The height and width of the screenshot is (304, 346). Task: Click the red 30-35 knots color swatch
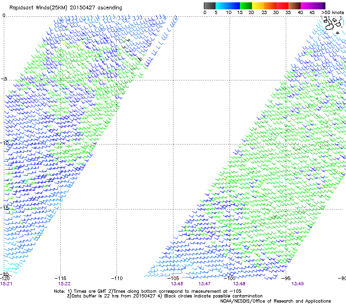coord(282,6)
